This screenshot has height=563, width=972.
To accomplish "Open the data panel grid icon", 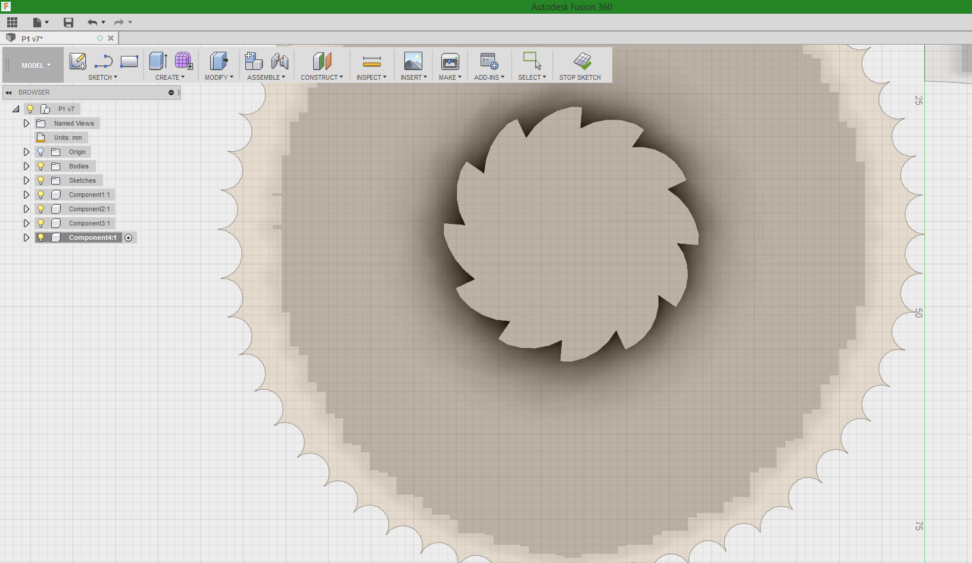I will point(12,23).
